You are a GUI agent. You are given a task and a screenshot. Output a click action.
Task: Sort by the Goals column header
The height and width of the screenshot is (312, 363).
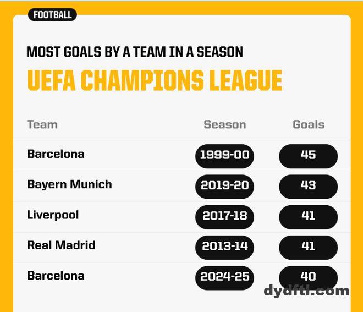(308, 124)
